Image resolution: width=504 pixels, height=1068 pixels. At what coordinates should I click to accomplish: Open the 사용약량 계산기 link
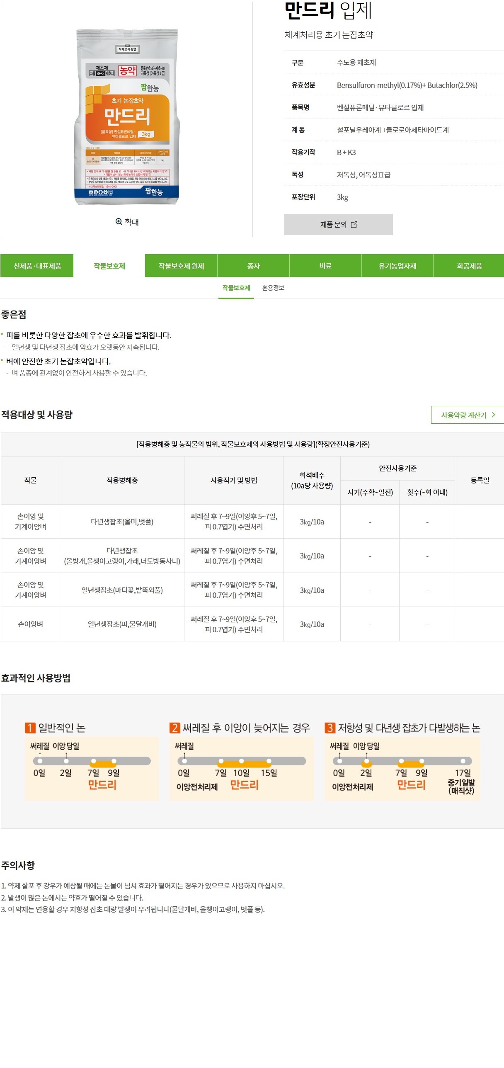(x=468, y=415)
